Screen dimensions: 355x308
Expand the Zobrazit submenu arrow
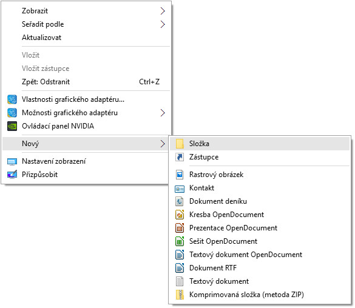163,11
